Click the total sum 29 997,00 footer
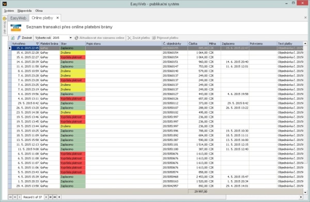The width and height of the screenshot is (310, 202). pos(198,192)
